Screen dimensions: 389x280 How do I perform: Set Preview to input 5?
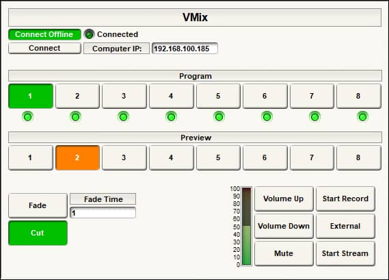[218, 157]
